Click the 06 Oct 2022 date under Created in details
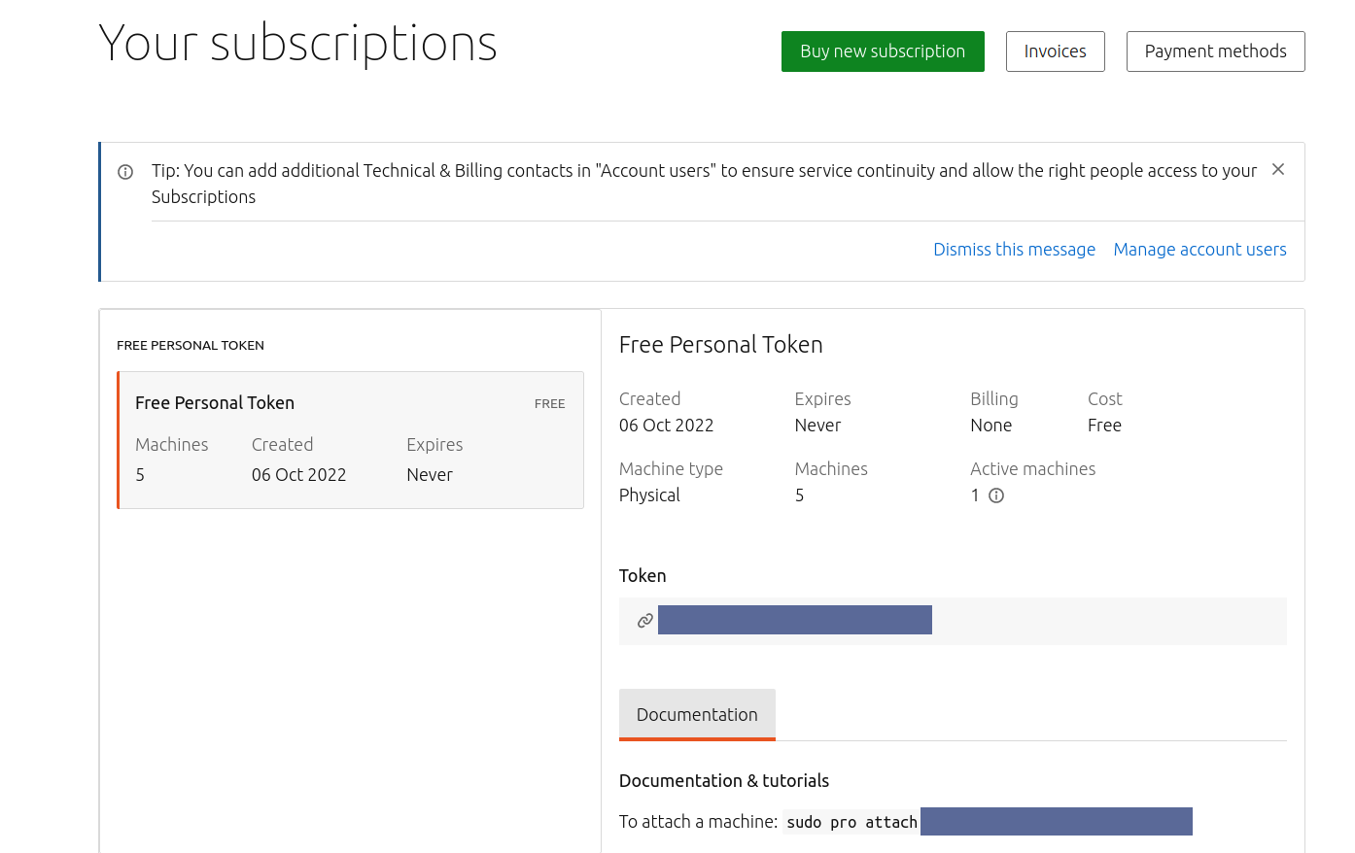The image size is (1355, 853). 666,426
